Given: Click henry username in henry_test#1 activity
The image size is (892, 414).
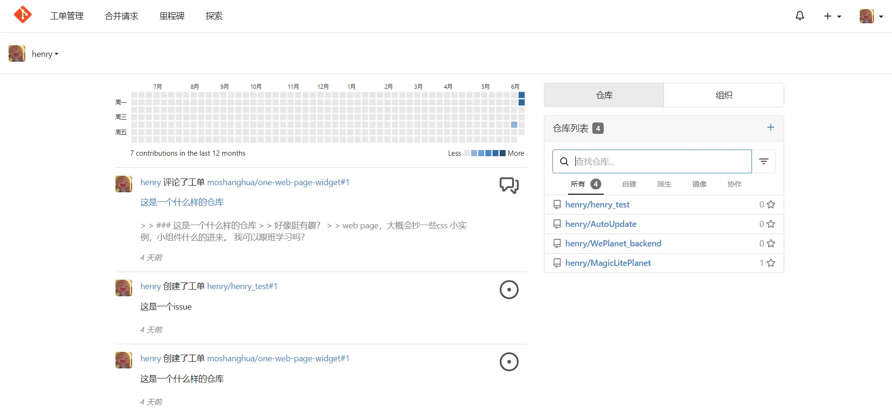Looking at the screenshot, I should 151,286.
